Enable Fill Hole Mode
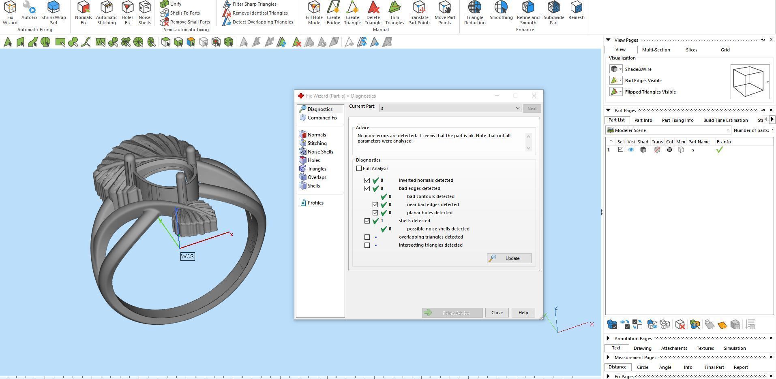 click(x=314, y=13)
